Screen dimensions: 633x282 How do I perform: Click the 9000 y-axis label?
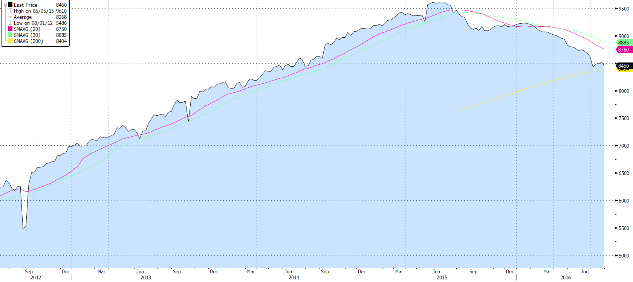click(x=624, y=36)
